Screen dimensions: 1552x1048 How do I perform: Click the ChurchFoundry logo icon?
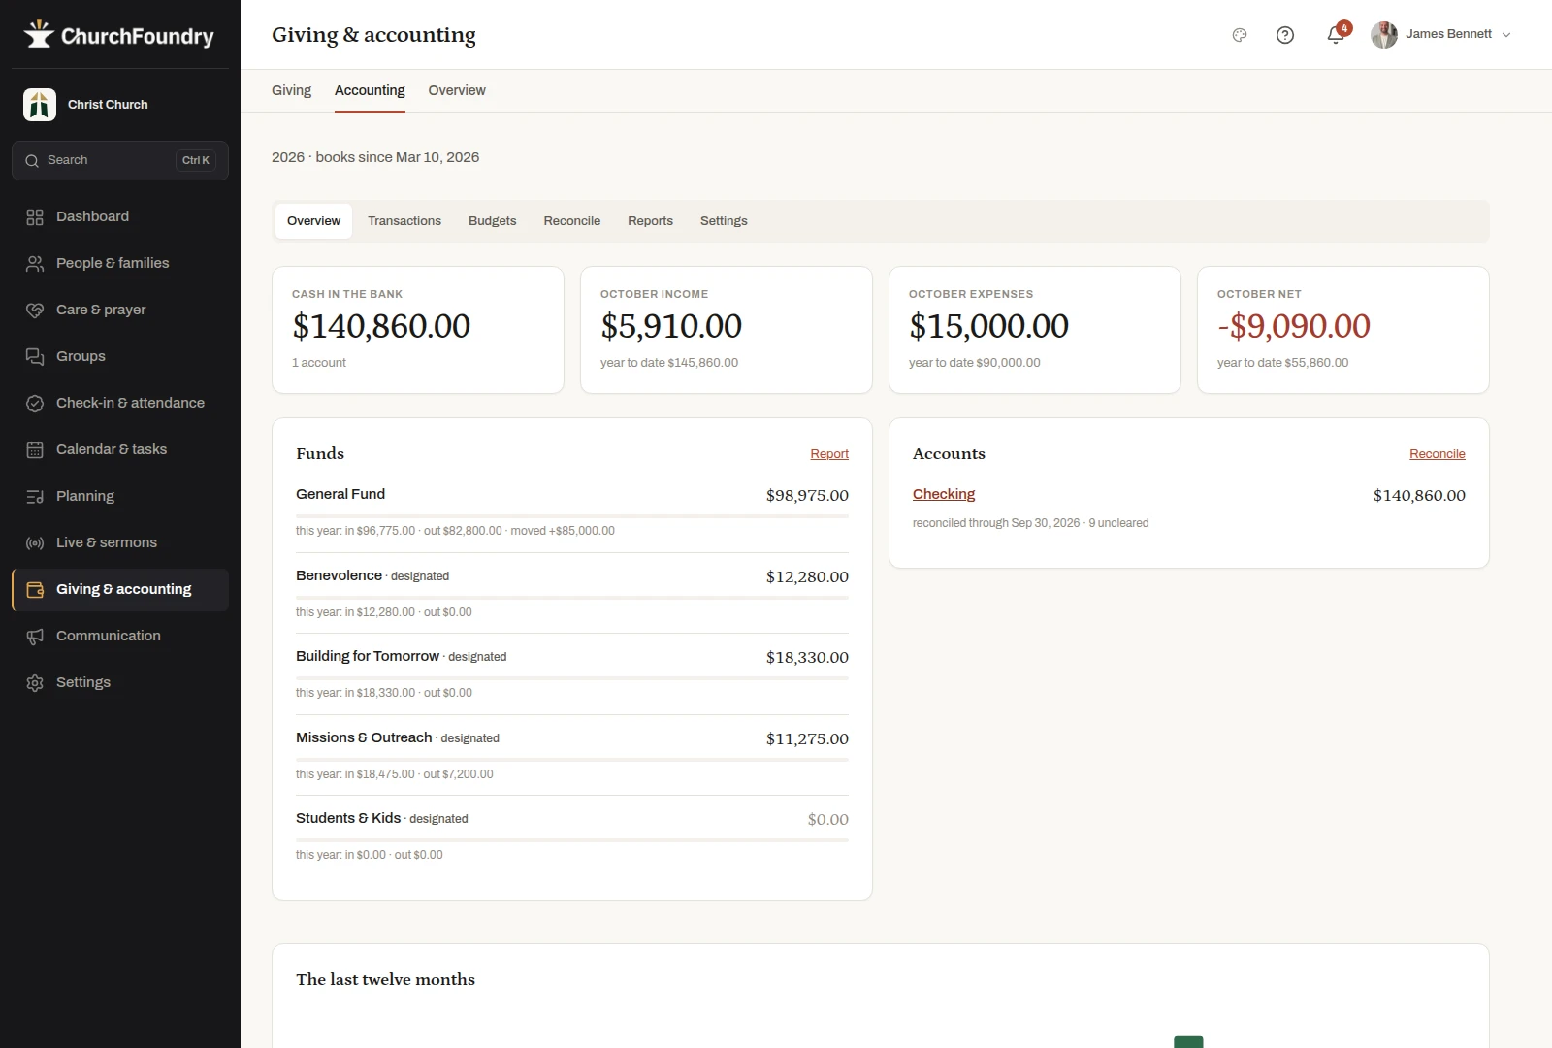pyautogui.click(x=39, y=35)
